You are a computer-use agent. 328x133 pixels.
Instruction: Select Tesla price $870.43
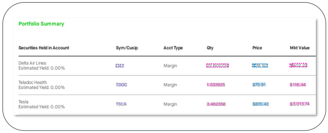261,104
